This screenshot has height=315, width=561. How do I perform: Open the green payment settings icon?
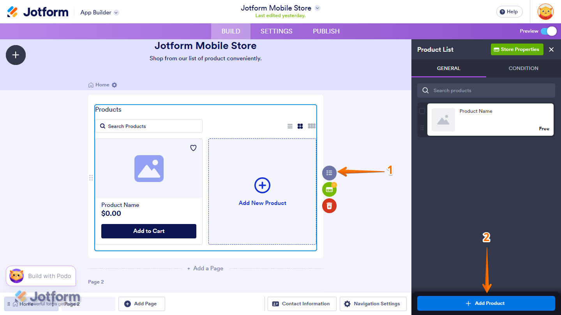(x=329, y=189)
